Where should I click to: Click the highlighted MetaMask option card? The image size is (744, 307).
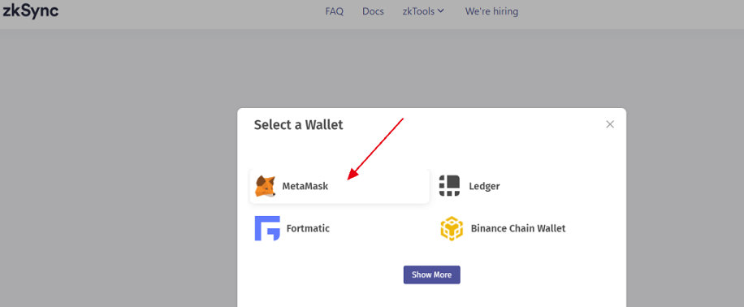point(340,186)
